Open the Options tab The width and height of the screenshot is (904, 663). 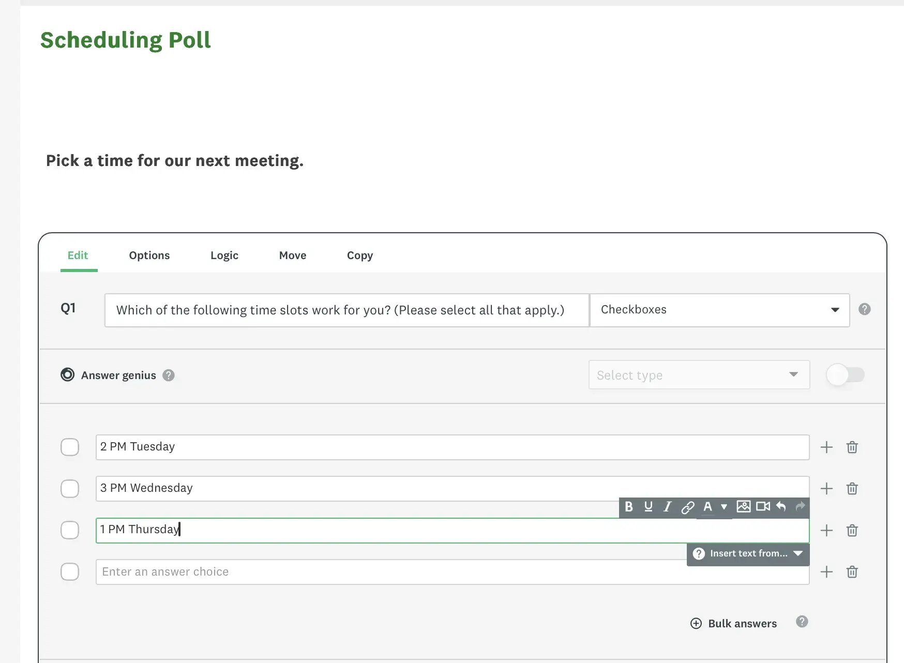149,255
